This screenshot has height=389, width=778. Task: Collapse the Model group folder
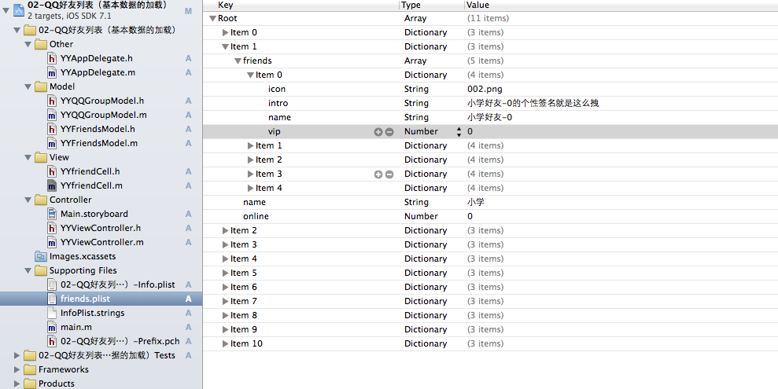tap(28, 86)
